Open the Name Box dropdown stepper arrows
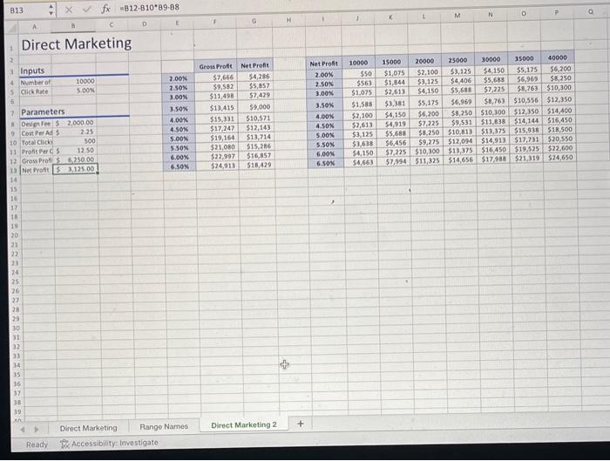The height and width of the screenshot is (461, 610). 51,10
